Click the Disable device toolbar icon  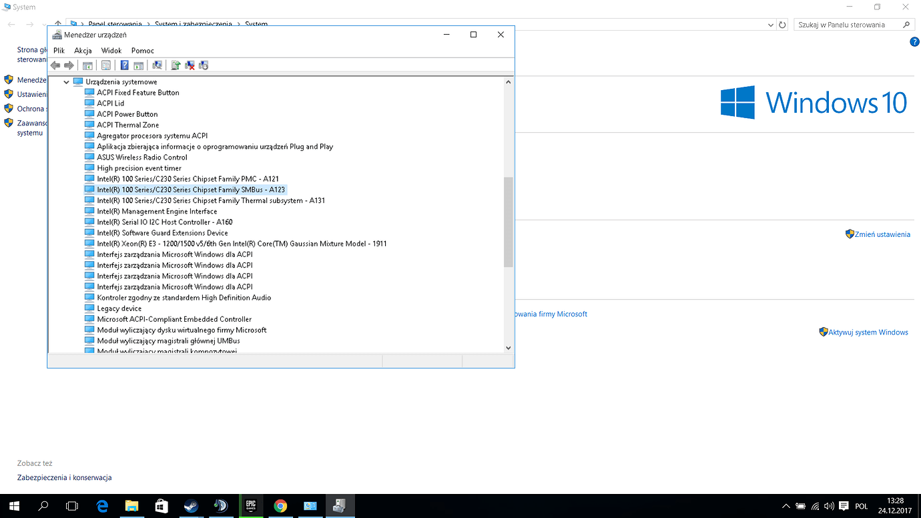[204, 65]
